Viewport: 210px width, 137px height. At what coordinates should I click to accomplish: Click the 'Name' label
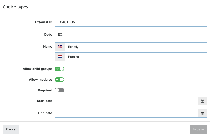click(48, 47)
